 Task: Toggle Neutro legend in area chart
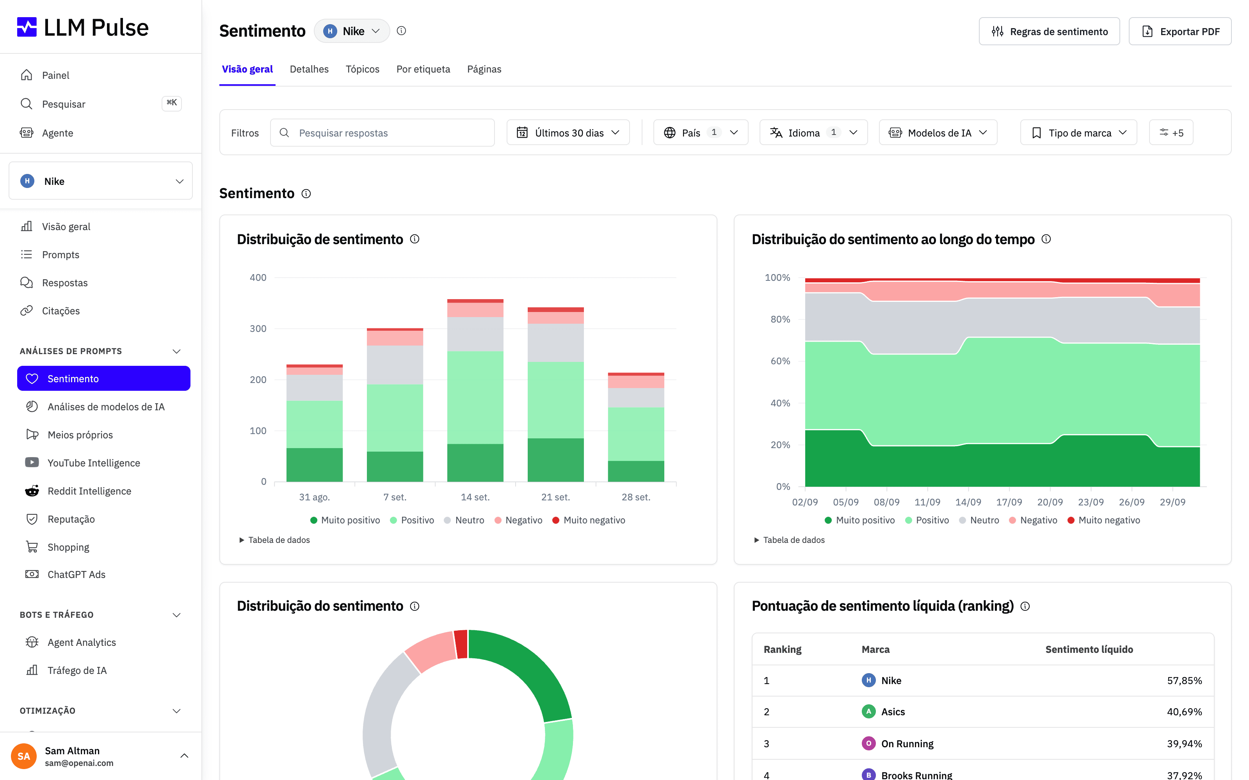click(x=979, y=520)
